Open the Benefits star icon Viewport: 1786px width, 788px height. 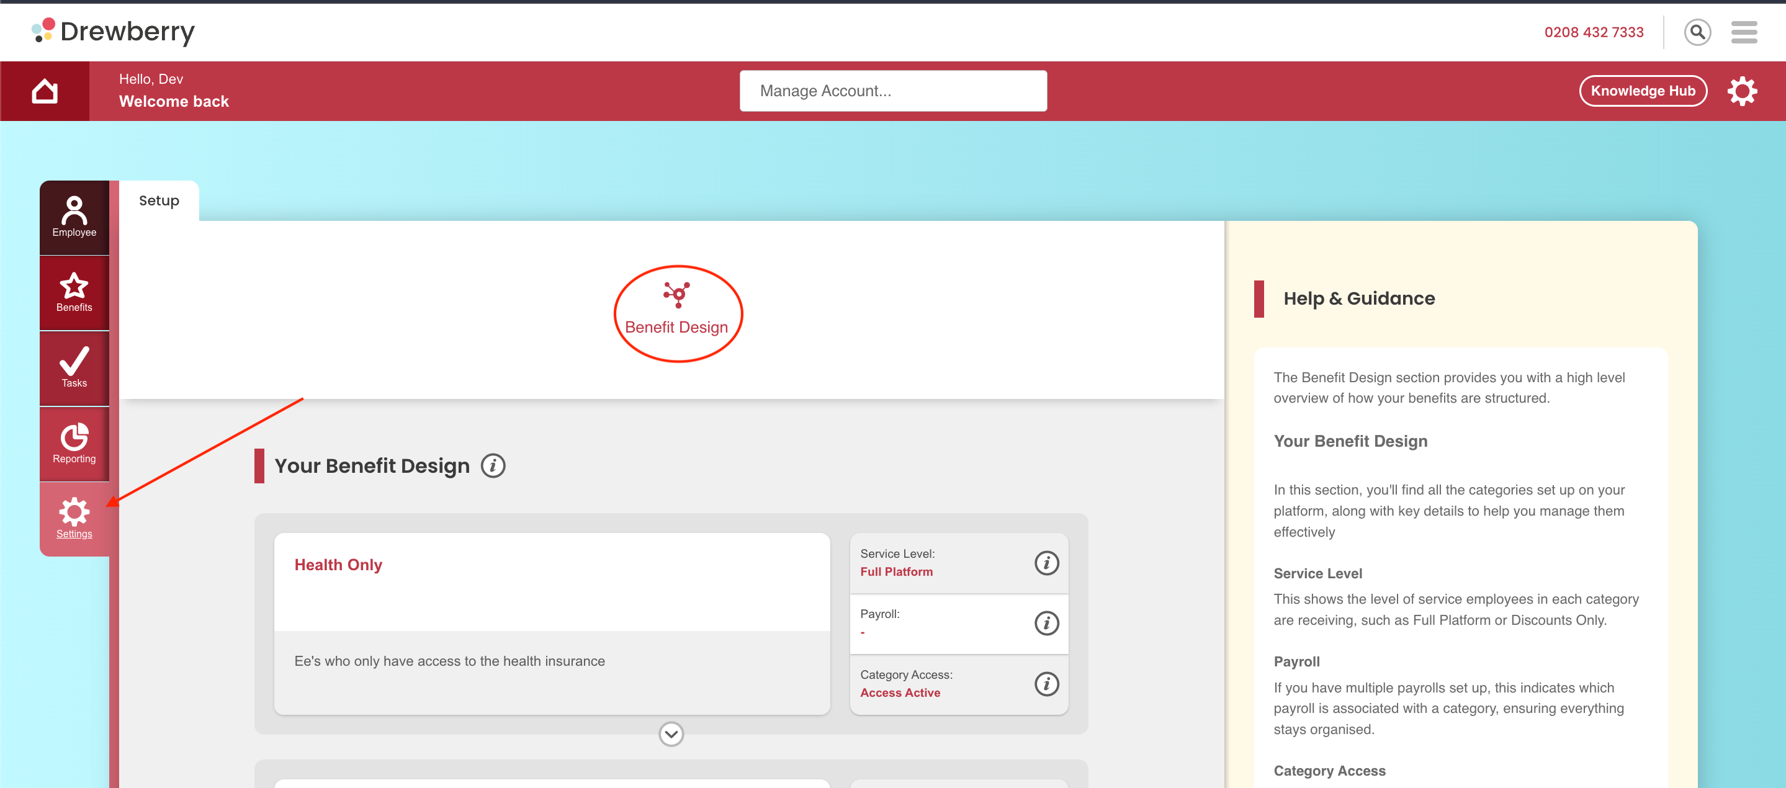pos(74,292)
